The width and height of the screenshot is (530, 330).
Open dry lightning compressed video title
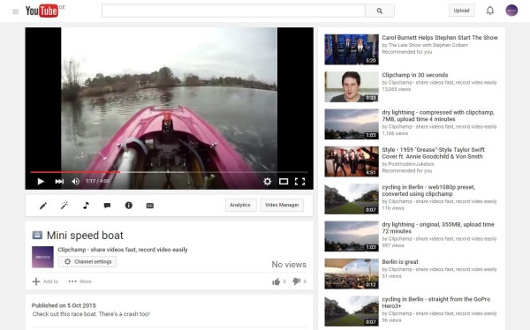pos(438,116)
